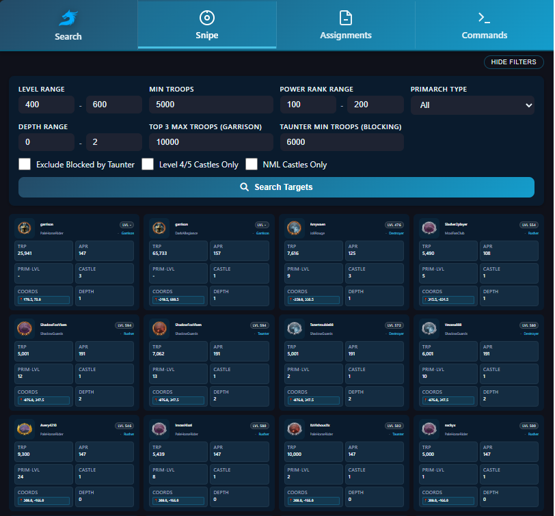555x516 pixels.
Task: Click the Min Troops input field
Action: pyautogui.click(x=211, y=105)
